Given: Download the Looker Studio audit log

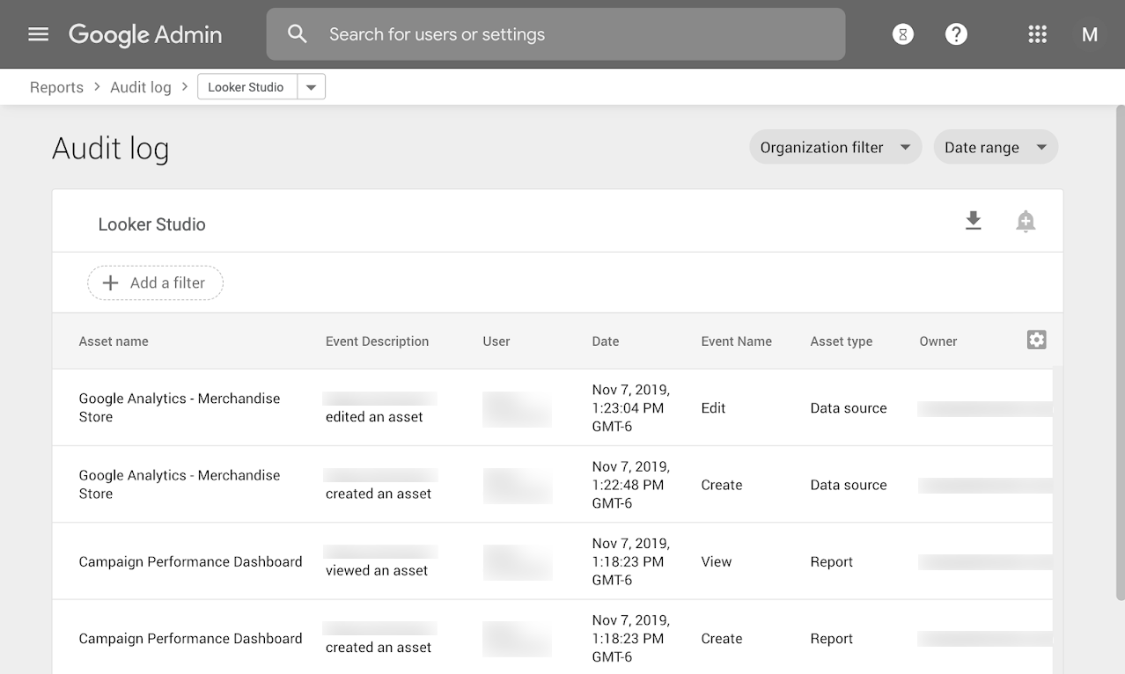Looking at the screenshot, I should pos(973,221).
